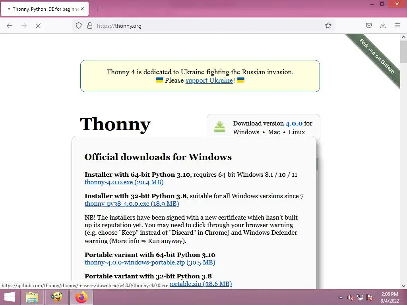Open the Firefox downloads panel
Screen dimensions: 407x305
click(383, 25)
